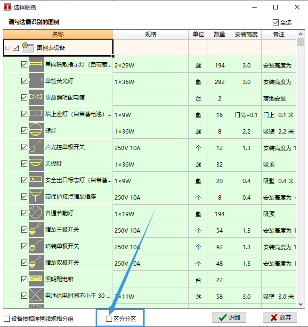The image size is (308, 327).
Task: Click the 放弃 cancel button
Action: [x=280, y=318]
